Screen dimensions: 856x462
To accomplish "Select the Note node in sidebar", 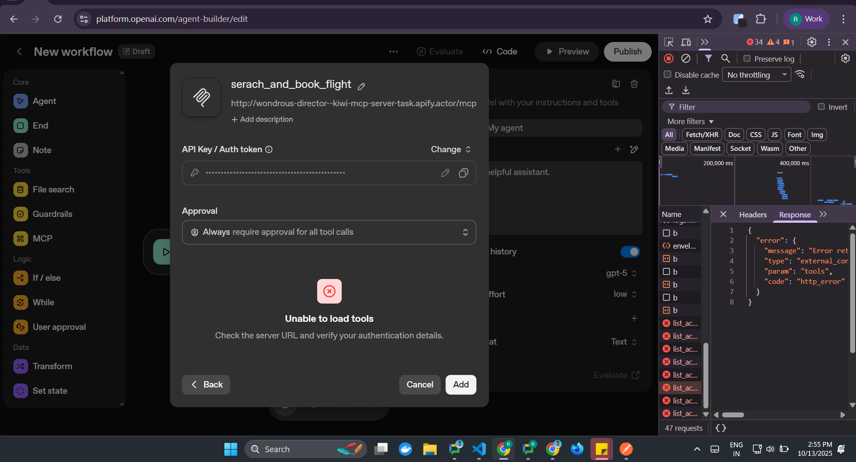I will pos(32,150).
